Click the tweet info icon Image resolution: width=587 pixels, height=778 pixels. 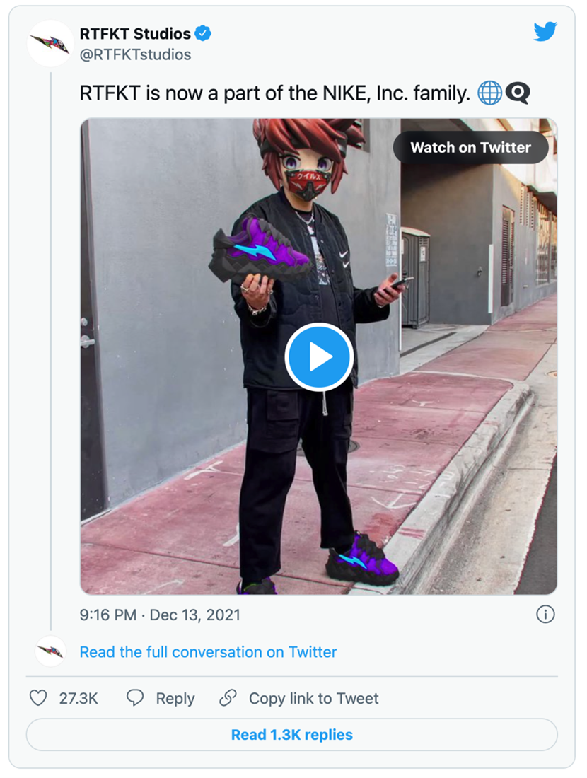click(545, 615)
